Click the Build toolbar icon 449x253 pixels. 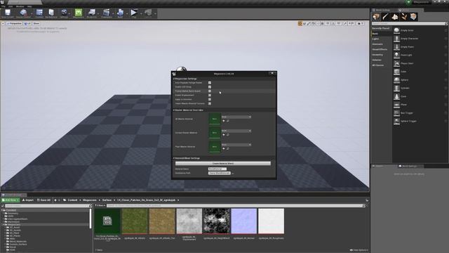(120, 13)
